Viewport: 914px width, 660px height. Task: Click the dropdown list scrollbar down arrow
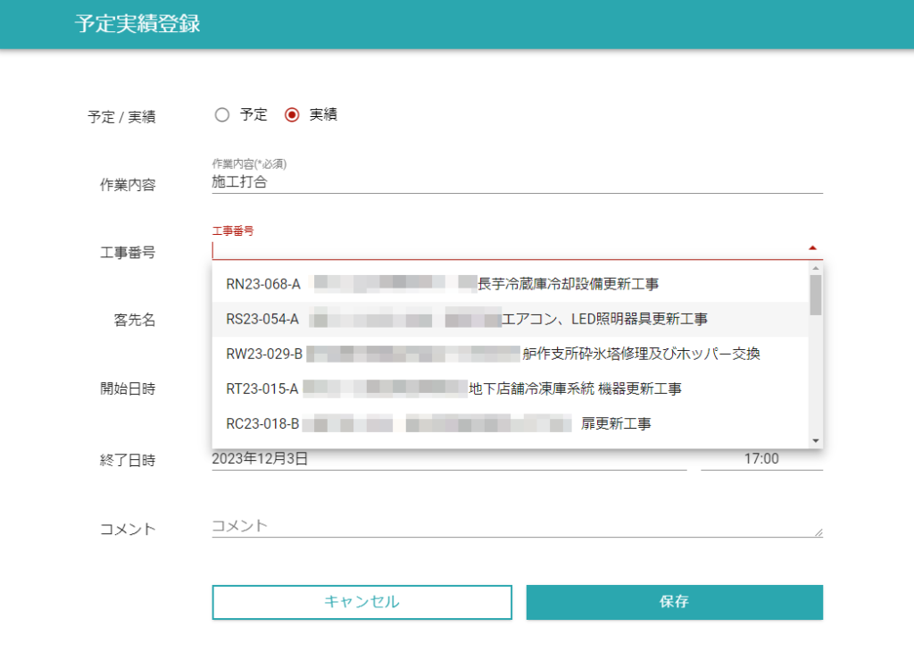(x=815, y=440)
